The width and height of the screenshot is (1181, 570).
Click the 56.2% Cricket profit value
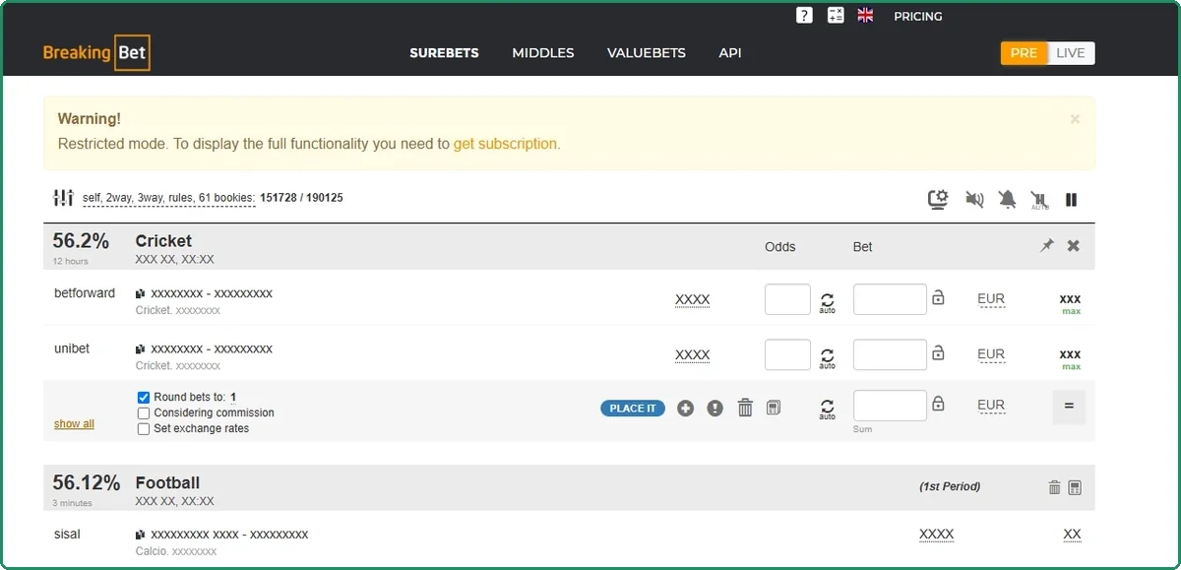click(81, 241)
